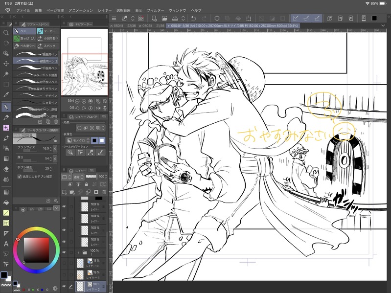Click the New document icon

pyautogui.click(x=154, y=18)
